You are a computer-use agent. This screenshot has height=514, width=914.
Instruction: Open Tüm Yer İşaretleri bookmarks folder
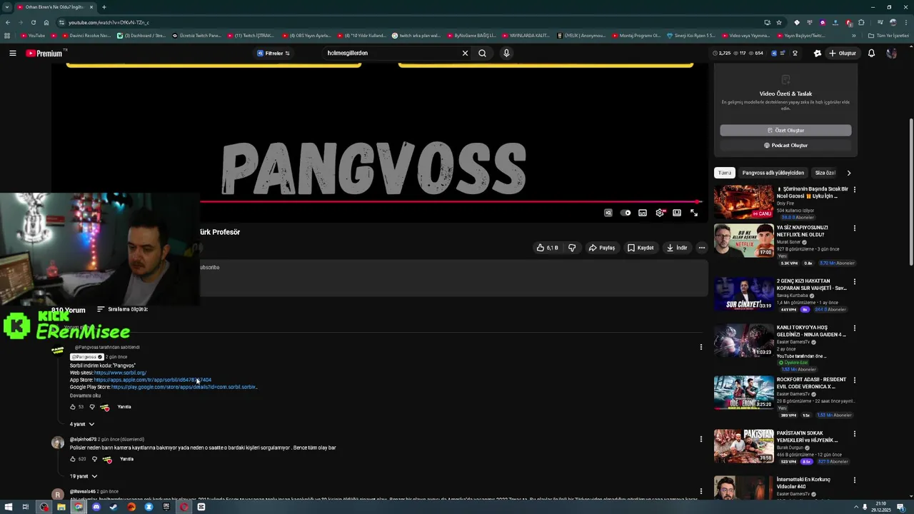pyautogui.click(x=889, y=36)
